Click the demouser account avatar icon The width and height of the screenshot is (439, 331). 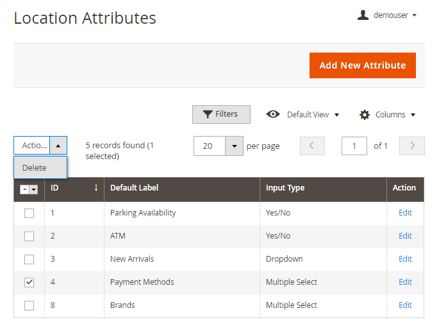pyautogui.click(x=363, y=15)
